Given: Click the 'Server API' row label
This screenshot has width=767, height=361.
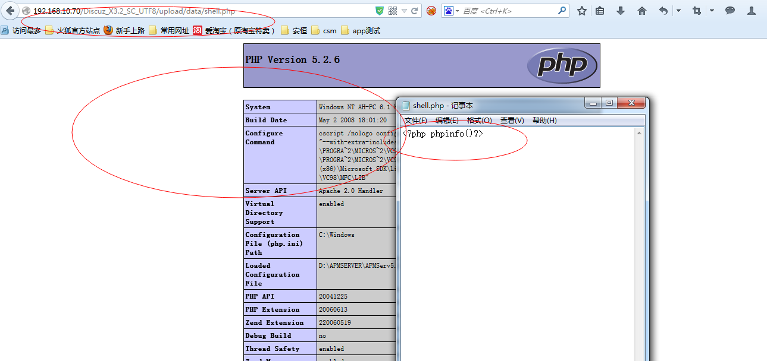Looking at the screenshot, I should point(266,191).
